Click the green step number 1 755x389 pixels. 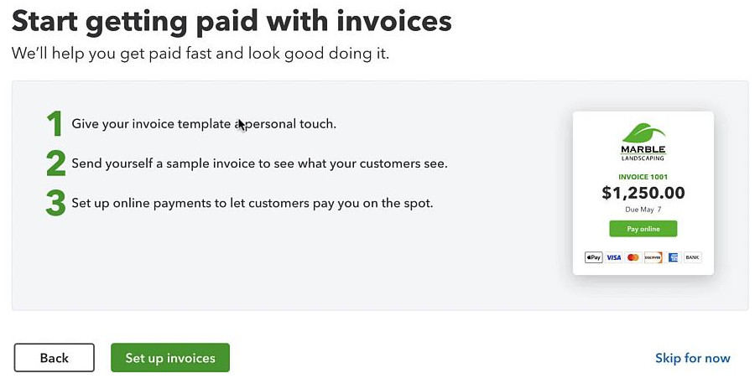click(55, 124)
